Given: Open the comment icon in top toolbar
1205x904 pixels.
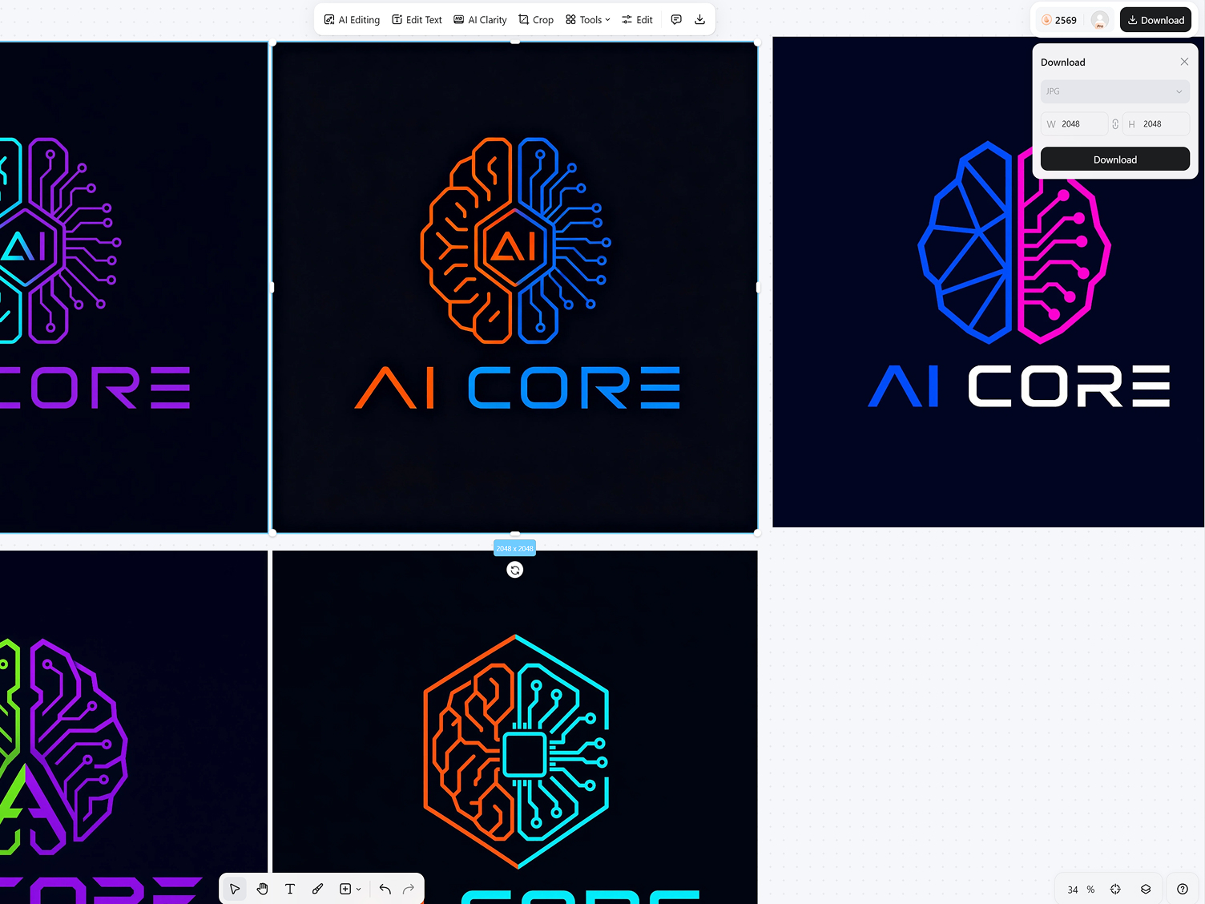Looking at the screenshot, I should point(676,19).
